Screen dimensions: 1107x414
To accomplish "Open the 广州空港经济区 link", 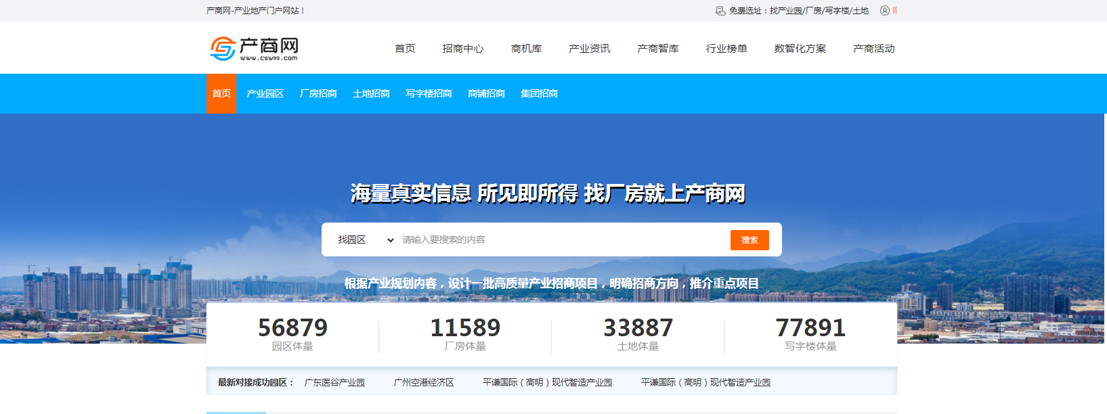I will tap(424, 383).
